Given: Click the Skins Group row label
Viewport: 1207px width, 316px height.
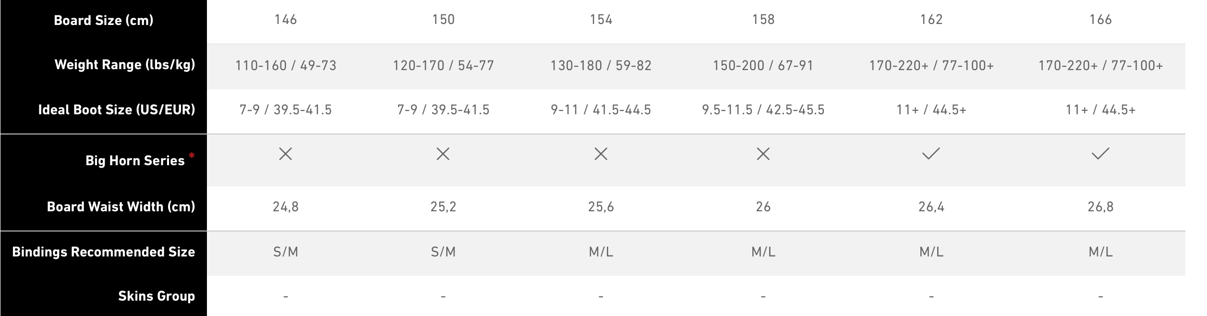Looking at the screenshot, I should click(x=157, y=296).
